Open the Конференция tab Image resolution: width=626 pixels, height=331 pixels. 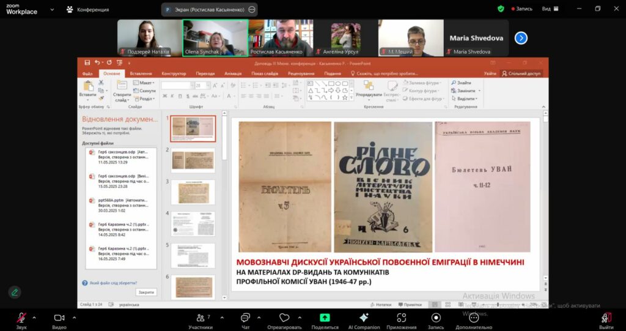[88, 10]
